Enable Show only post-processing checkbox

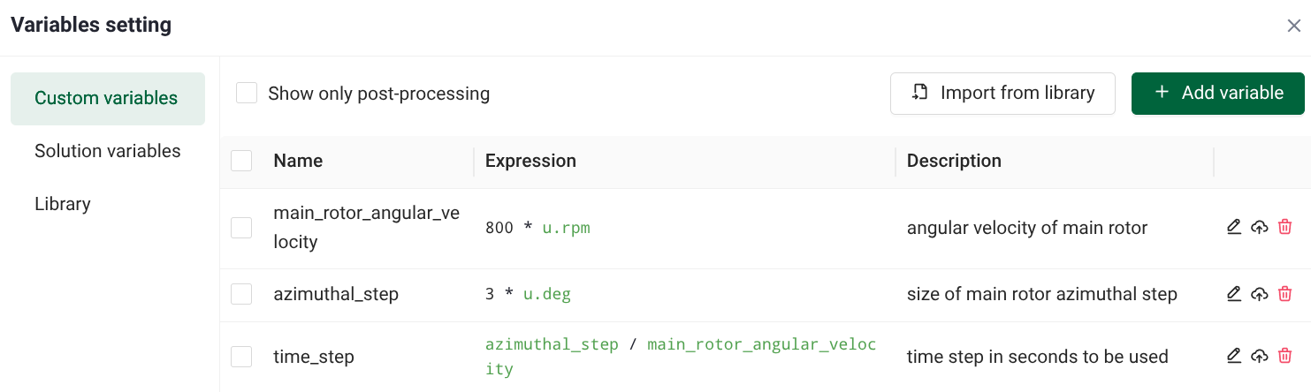[x=247, y=94]
